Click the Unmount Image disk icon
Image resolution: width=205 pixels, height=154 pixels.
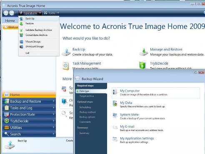[21, 47]
